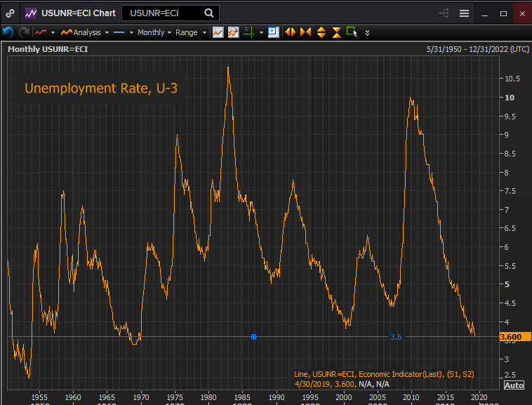Close the chart window
Image resolution: width=532 pixels, height=405 pixels.
(522, 13)
